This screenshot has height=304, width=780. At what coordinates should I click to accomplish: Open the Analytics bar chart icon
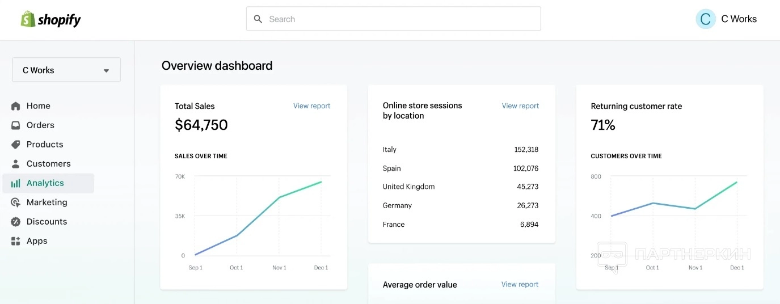coord(16,183)
